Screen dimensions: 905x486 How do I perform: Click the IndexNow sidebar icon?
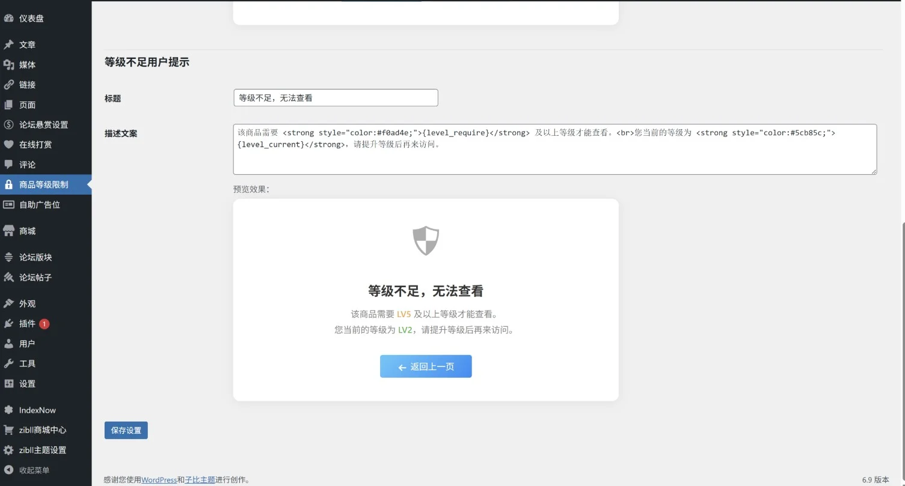[x=8, y=410]
